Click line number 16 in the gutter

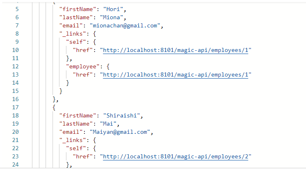point(16,99)
